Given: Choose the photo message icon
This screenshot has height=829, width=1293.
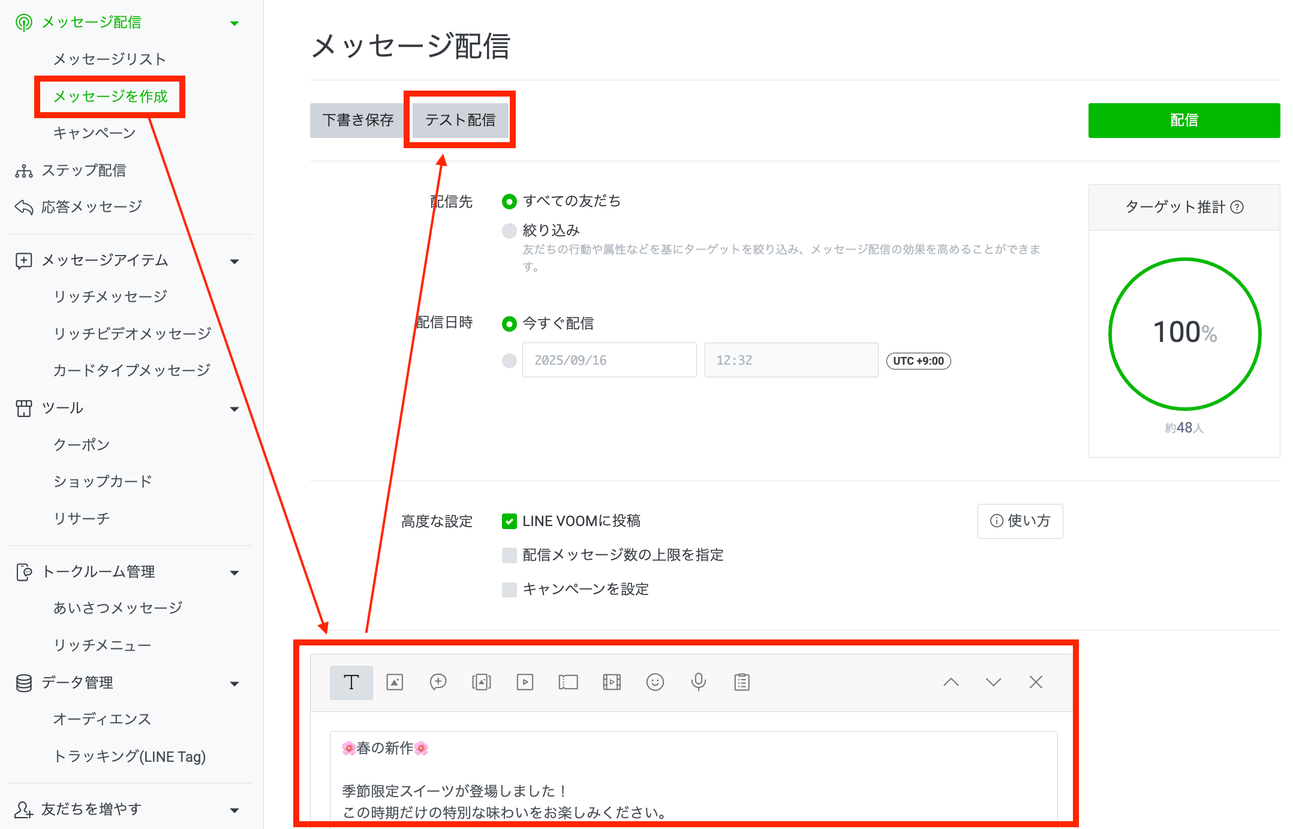Looking at the screenshot, I should pyautogui.click(x=395, y=682).
